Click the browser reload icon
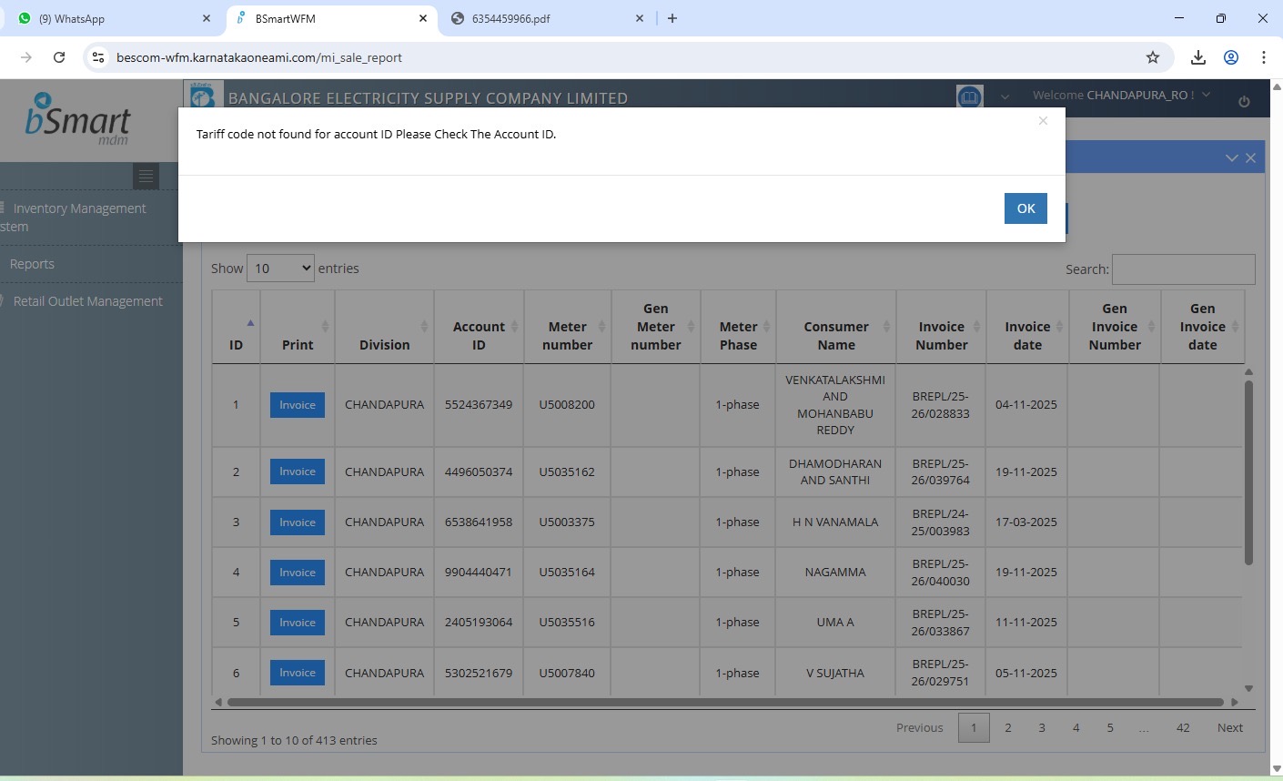The image size is (1283, 781). click(x=59, y=57)
